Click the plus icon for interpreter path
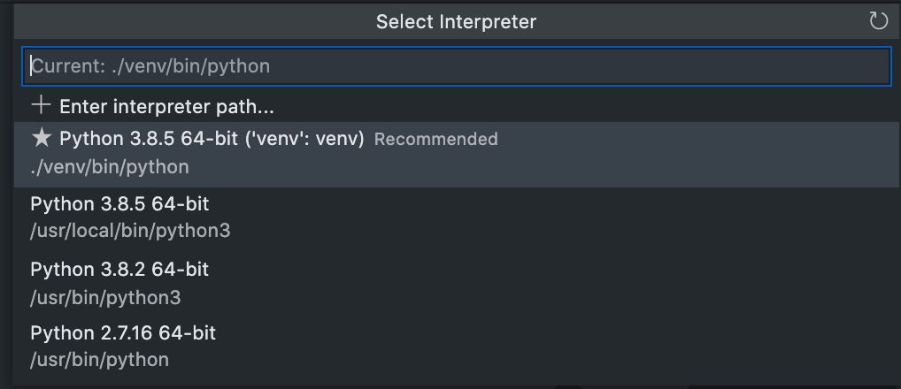901x389 pixels. click(41, 106)
